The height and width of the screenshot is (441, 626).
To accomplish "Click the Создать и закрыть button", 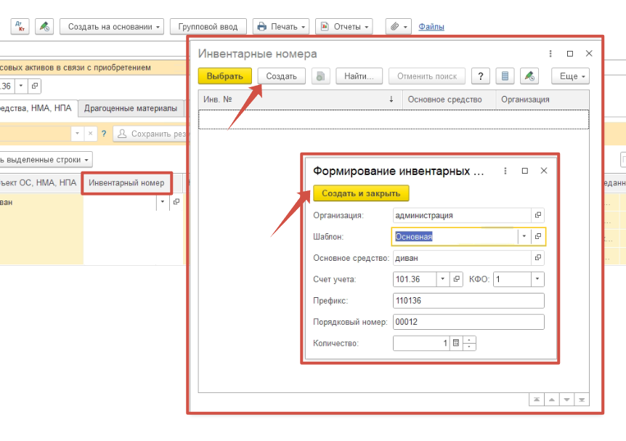I will tap(361, 193).
